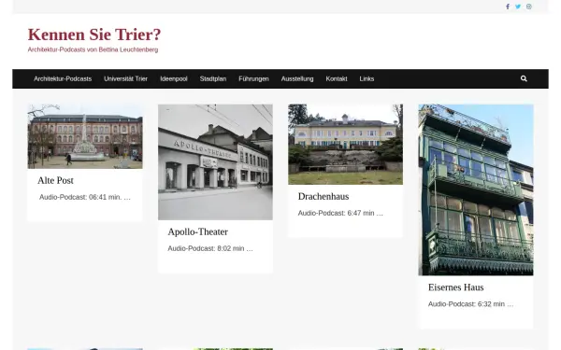561x350 pixels.
Task: Open the Stadtplan menu item
Action: [x=213, y=79]
